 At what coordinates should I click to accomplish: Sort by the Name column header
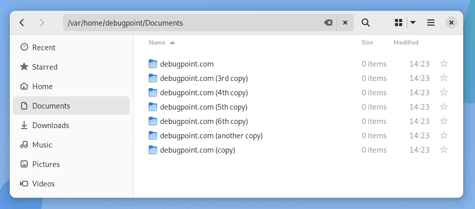pyautogui.click(x=157, y=43)
